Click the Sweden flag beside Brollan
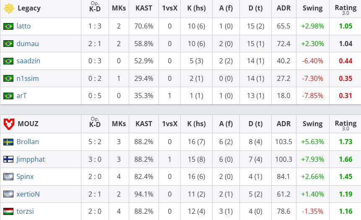The height and width of the screenshot is (220, 361). tap(8, 142)
